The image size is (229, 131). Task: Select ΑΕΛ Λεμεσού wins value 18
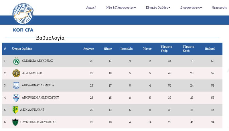click(x=110, y=73)
